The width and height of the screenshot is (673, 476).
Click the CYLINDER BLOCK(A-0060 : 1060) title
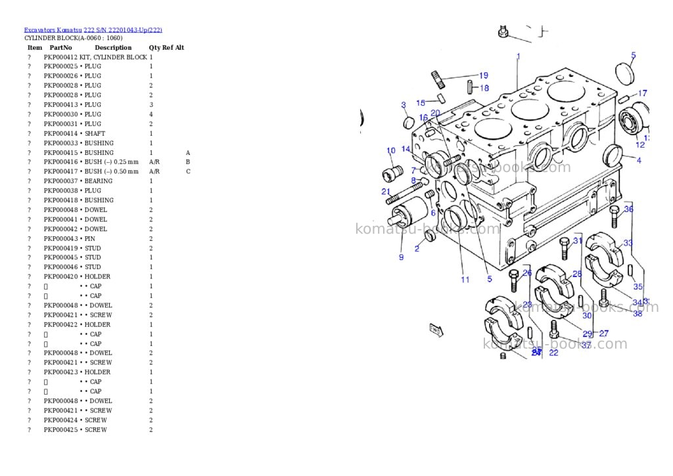(x=74, y=37)
